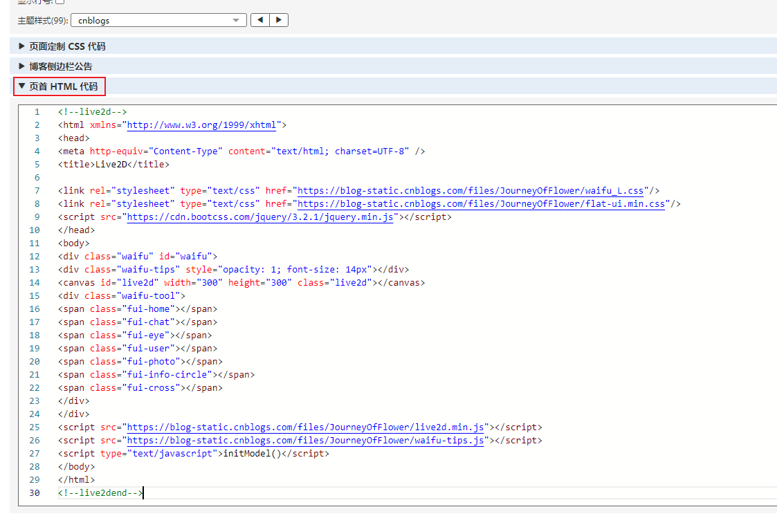Switch to previous theme with left arrow

pyautogui.click(x=260, y=20)
